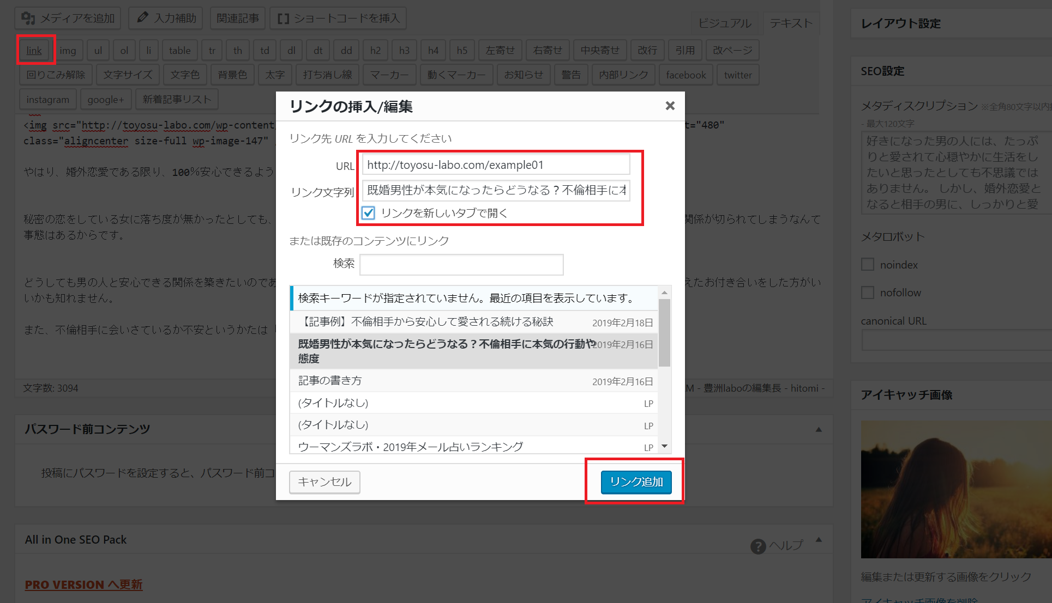This screenshot has height=603, width=1052.
Task: Click the 回りこみ解除 button
Action: tap(56, 75)
